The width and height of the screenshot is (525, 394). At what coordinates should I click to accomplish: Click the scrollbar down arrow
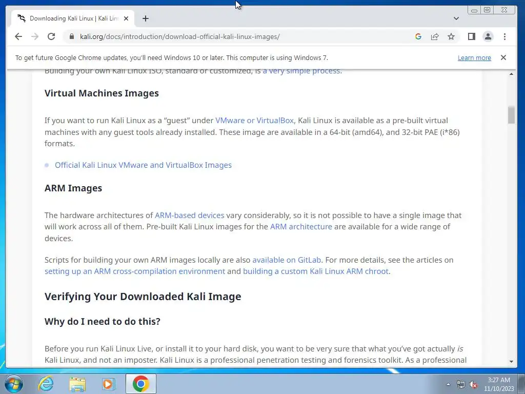tap(511, 361)
